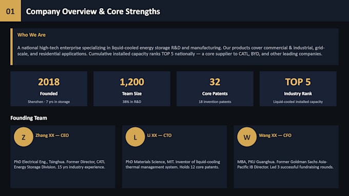The height and width of the screenshot is (196, 349).
Task: Click the Zhang XX — CEO name label
Action: (x=52, y=135)
